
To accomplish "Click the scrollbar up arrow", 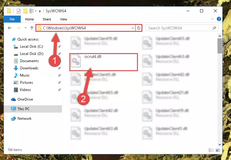I will coord(220,36).
